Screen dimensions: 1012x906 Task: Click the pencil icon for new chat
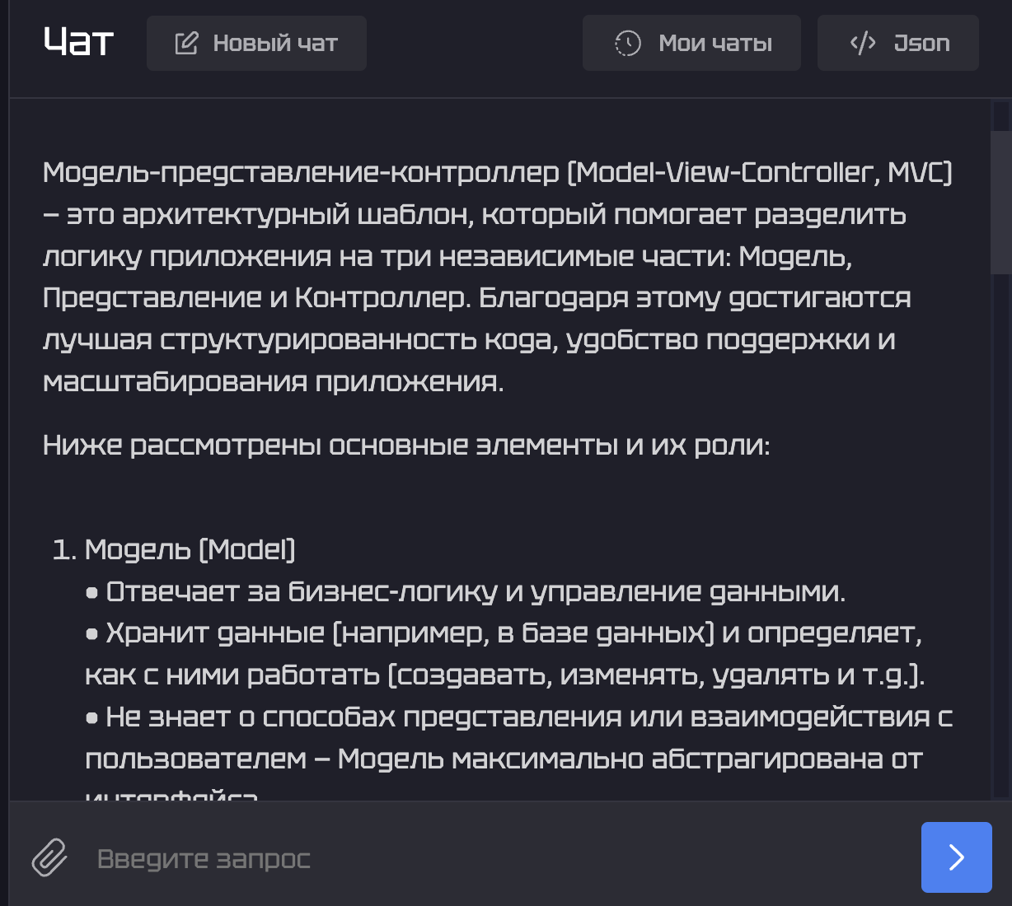tap(186, 43)
